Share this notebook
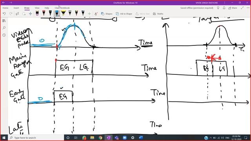Viewport: 251px width, 141px height. point(233,8)
